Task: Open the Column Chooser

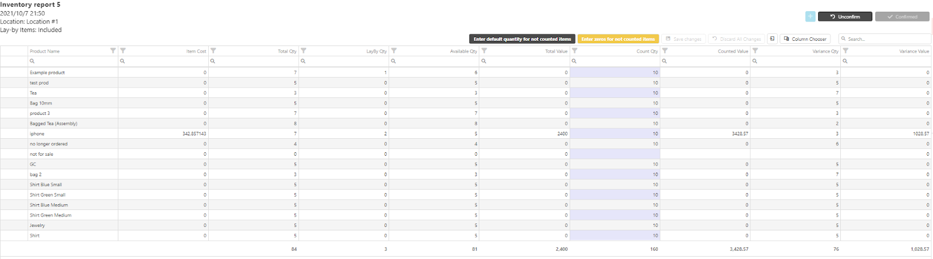Action: pos(805,39)
